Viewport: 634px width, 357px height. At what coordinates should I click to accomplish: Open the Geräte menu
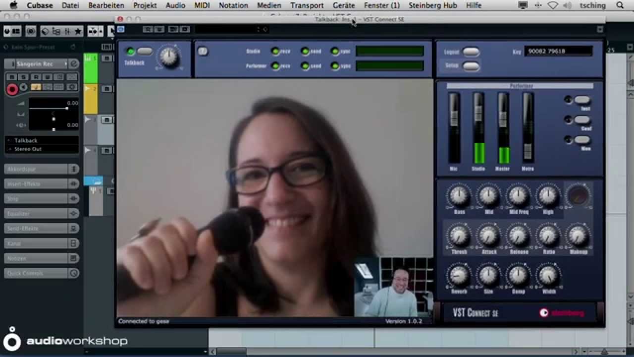click(344, 5)
